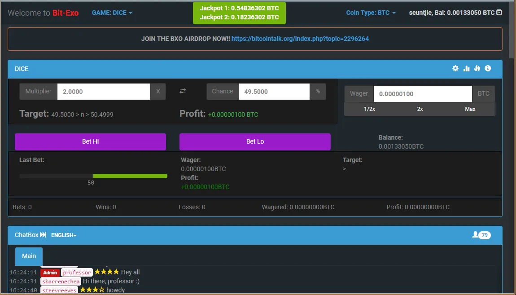Click the X multiplier suffix label
This screenshot has width=516, height=295.
(x=158, y=92)
